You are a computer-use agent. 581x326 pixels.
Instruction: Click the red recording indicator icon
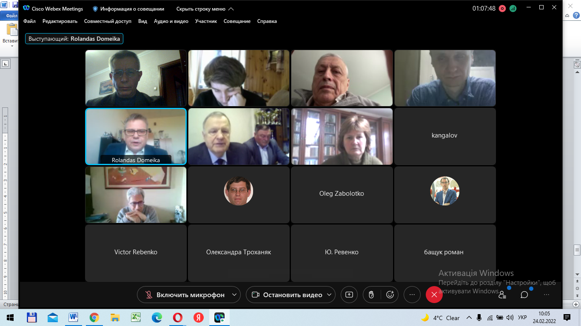coord(502,8)
